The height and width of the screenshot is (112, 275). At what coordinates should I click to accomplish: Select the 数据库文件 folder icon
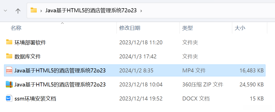pos(9,56)
